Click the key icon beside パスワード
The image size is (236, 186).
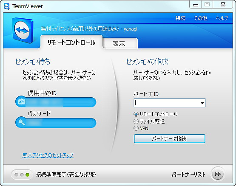coord(22,123)
